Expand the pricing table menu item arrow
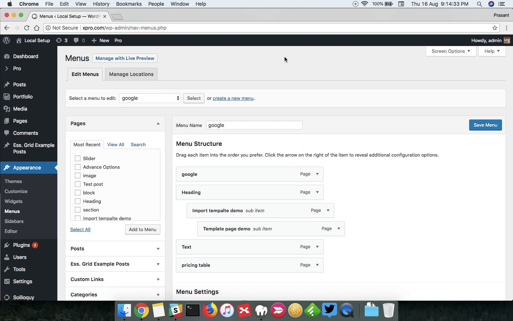This screenshot has height=321, width=513. (317, 265)
